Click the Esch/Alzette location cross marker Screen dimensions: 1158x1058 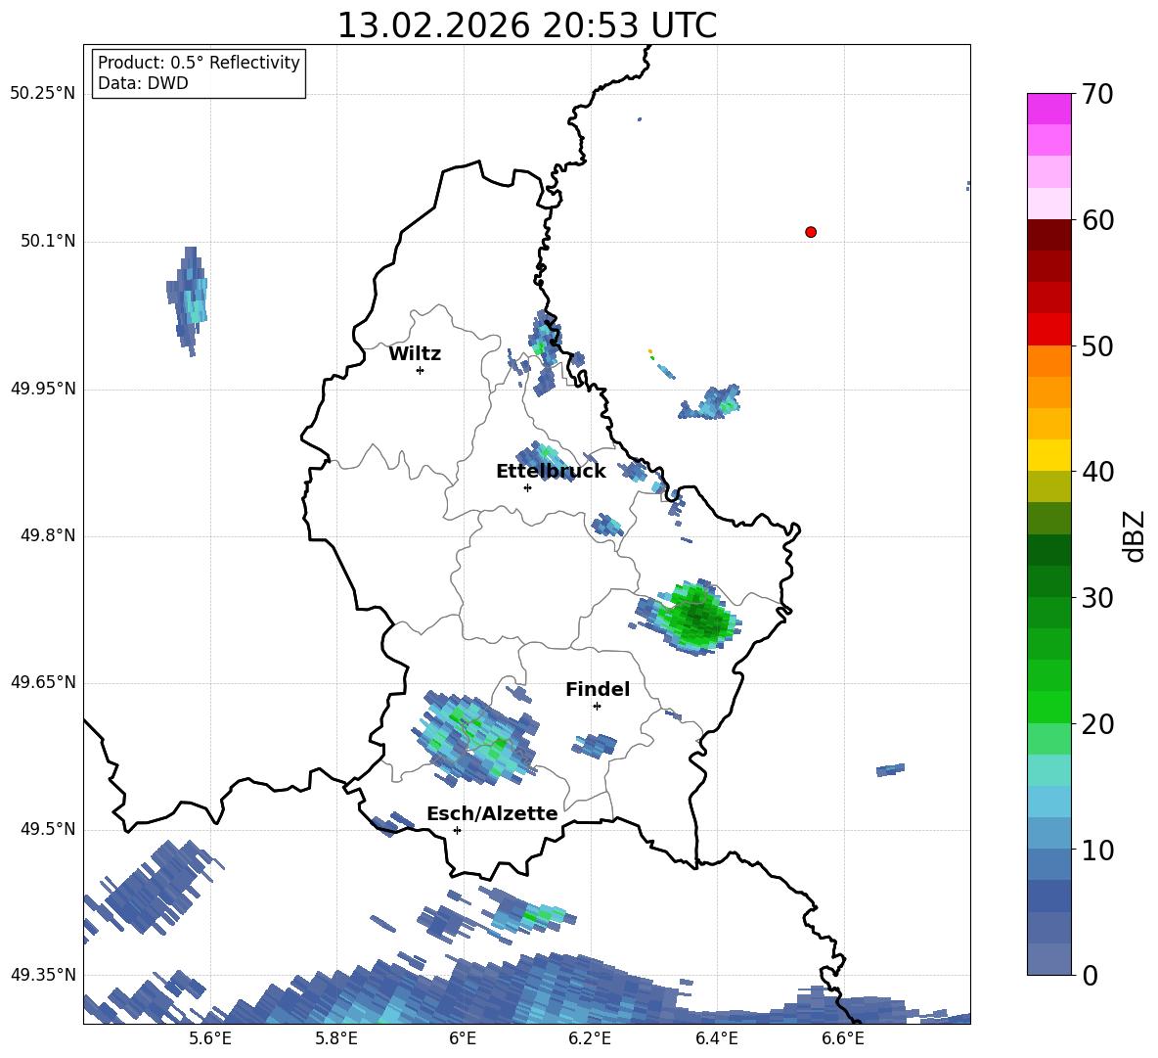tap(457, 830)
